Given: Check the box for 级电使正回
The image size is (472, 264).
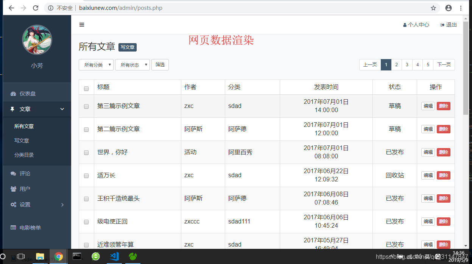Looking at the screenshot, I should [x=86, y=222].
